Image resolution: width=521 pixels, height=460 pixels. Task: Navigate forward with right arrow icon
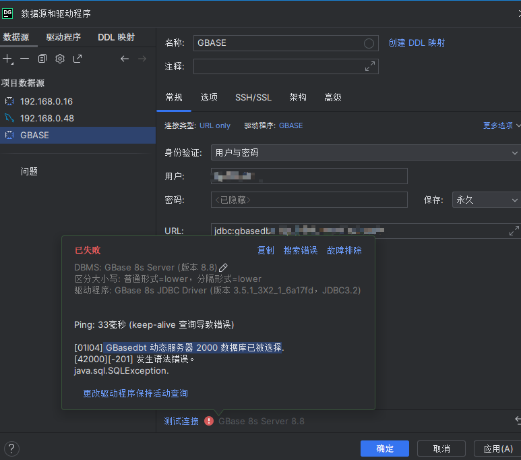click(x=142, y=59)
